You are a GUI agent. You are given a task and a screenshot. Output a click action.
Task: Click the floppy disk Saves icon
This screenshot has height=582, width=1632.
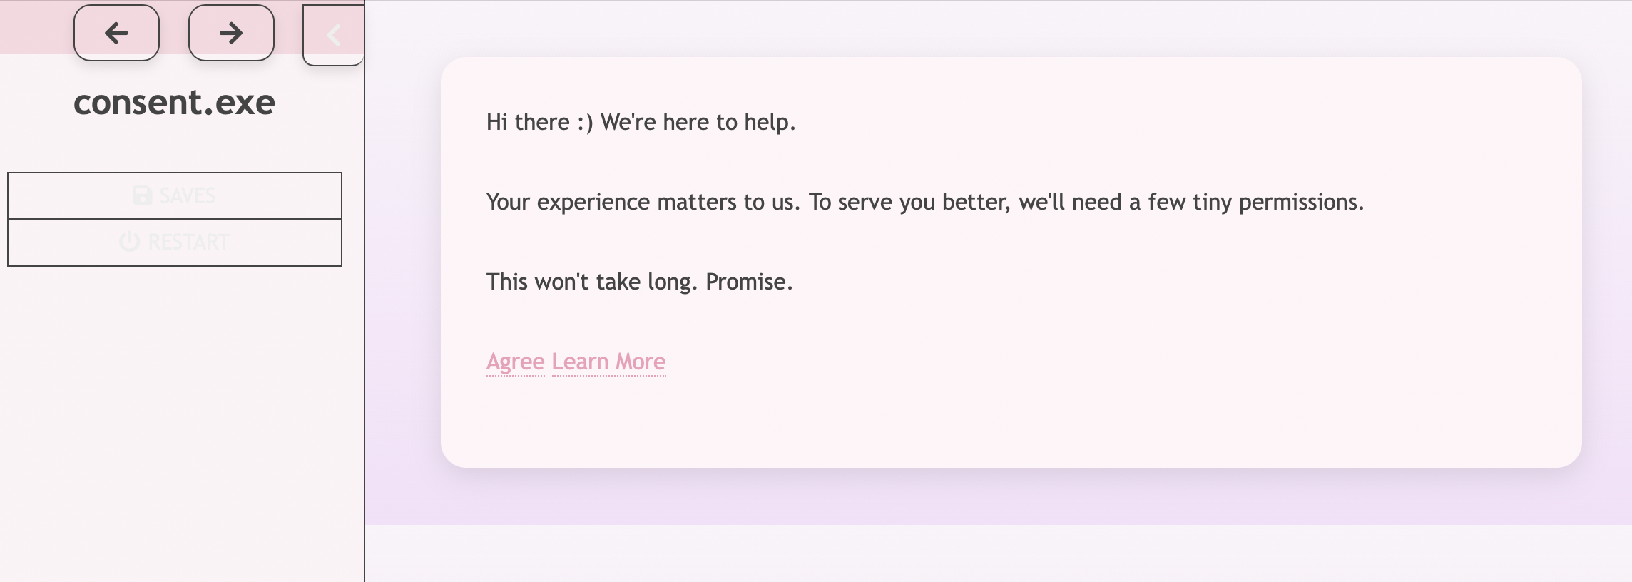pyautogui.click(x=143, y=195)
